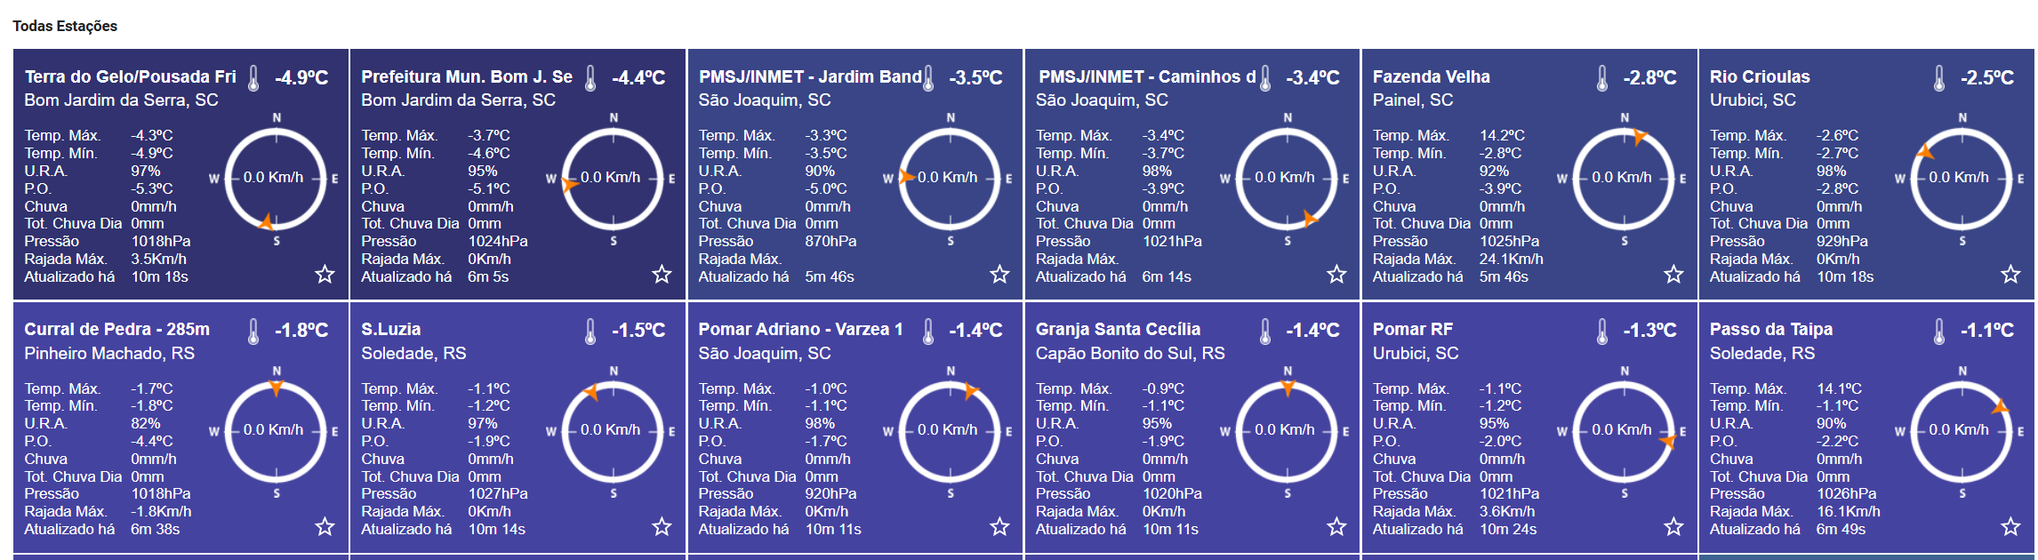Screen dimensions: 2038x560
Task: Favorite star for Pomar Adriano - Varzea 1
Action: [x=999, y=526]
